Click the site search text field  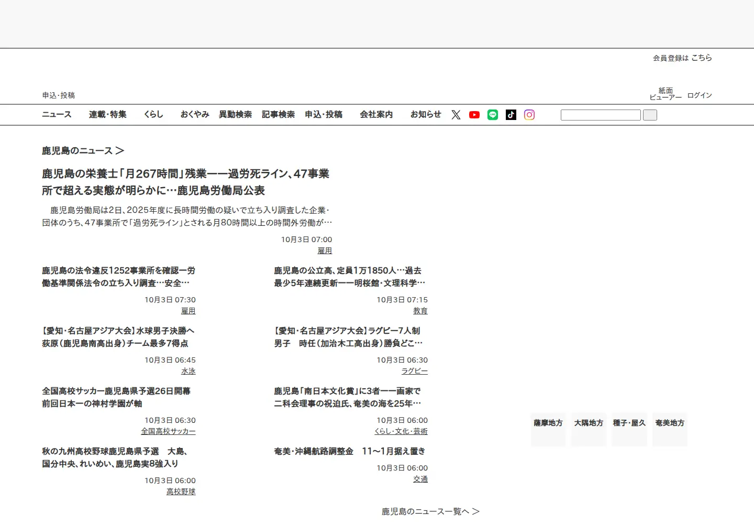point(601,115)
